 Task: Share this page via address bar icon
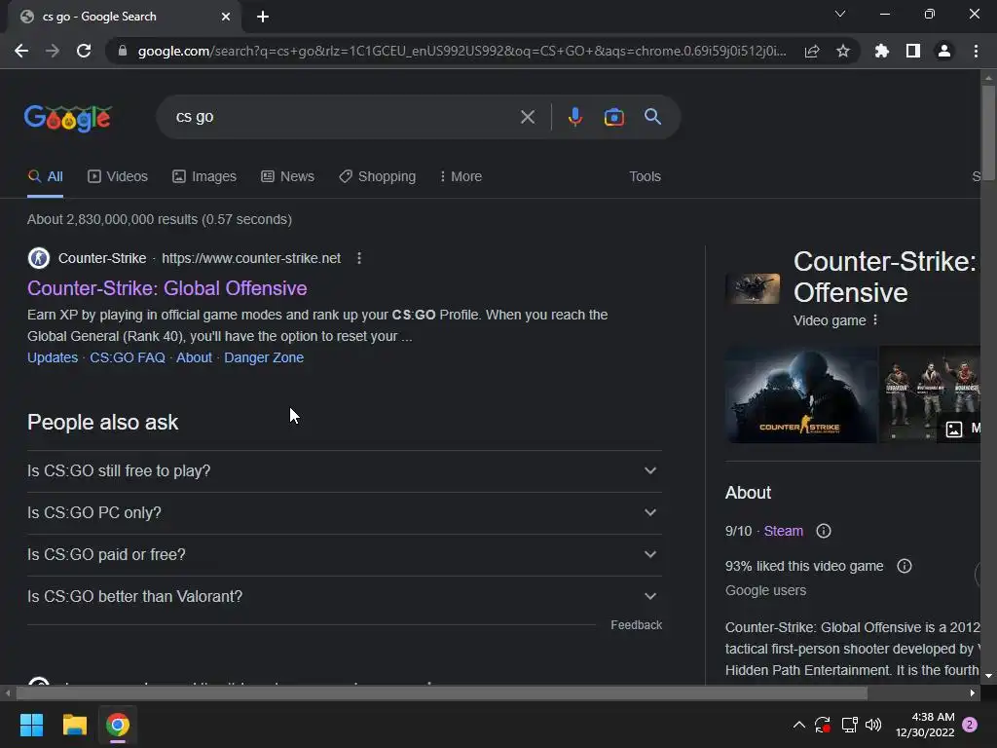coord(812,51)
